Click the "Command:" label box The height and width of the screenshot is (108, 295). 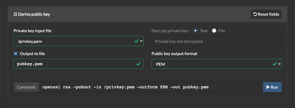26,87
